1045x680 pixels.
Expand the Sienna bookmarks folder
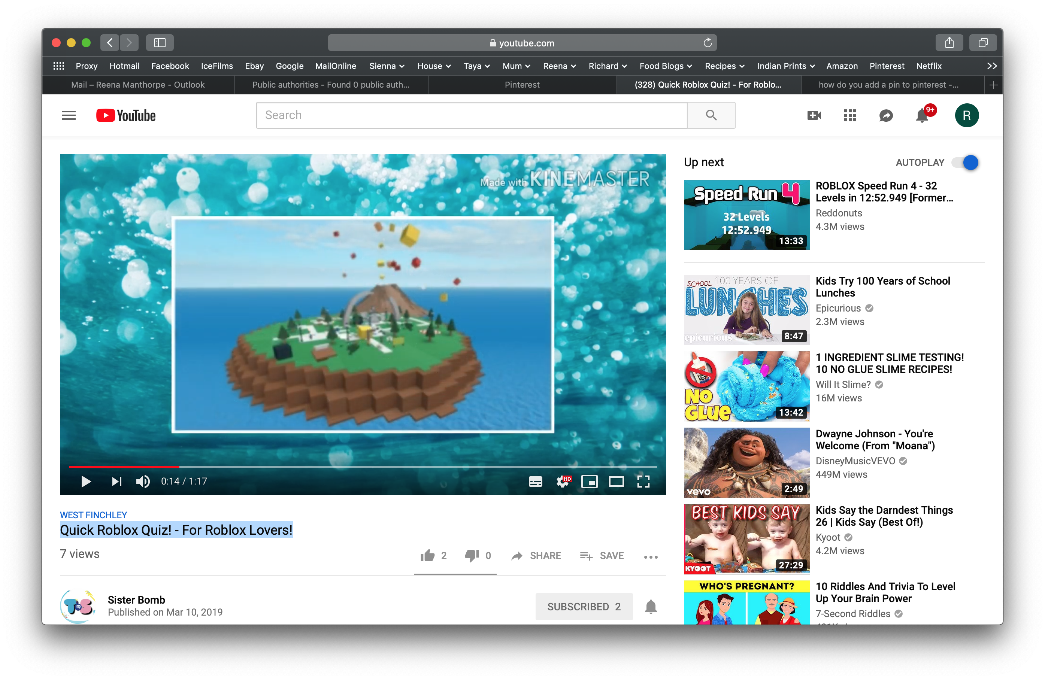(x=387, y=66)
